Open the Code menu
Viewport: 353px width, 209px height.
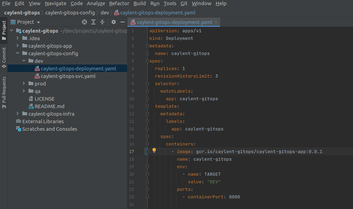coord(77,3)
